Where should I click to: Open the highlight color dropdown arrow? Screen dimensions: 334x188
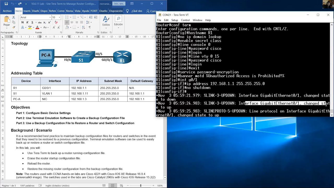click(x=33, y=27)
